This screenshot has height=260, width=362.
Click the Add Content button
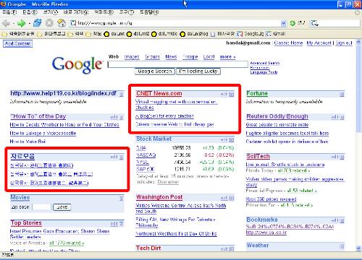pos(17,43)
